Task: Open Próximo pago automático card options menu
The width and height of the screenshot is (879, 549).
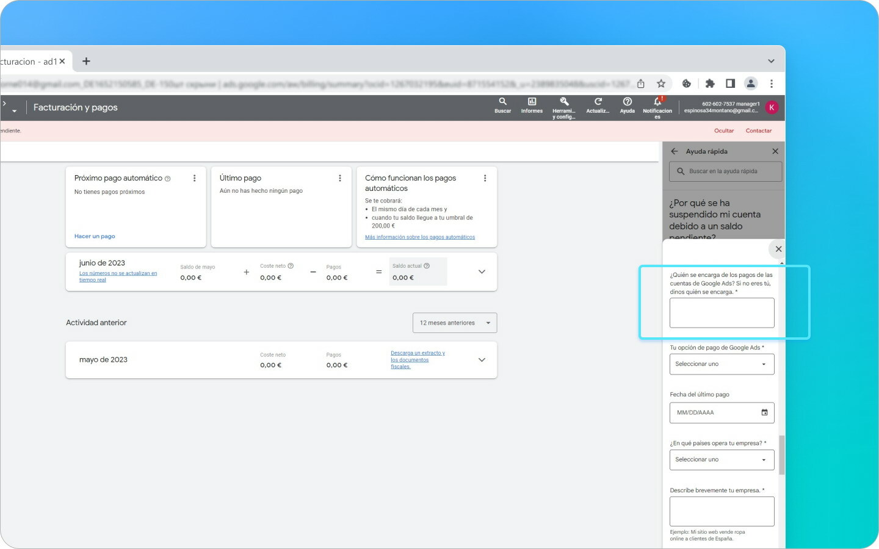Action: [x=195, y=178]
